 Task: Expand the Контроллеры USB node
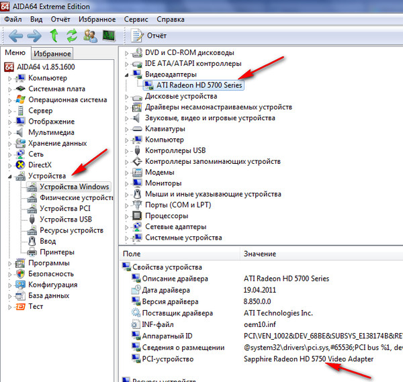pyautogui.click(x=126, y=151)
